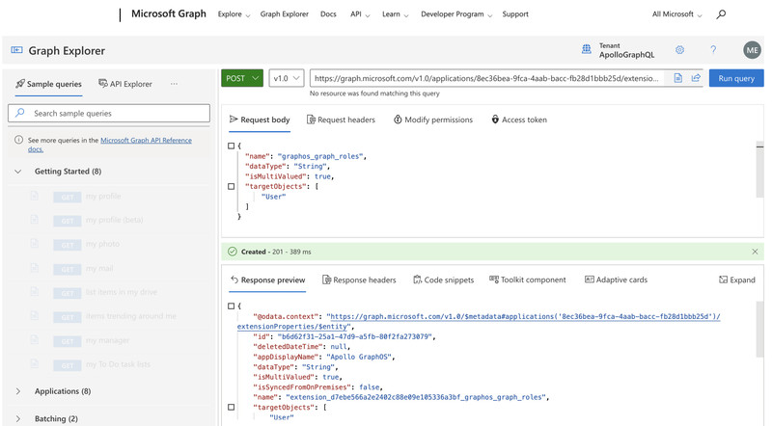Open the Access token tab

click(x=519, y=120)
